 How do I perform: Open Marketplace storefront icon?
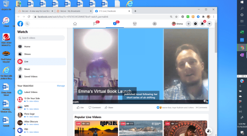point(135,24)
